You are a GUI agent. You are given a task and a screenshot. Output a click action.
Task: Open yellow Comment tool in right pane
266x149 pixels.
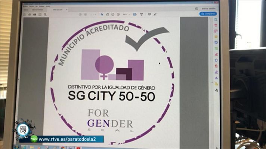pyautogui.click(x=216, y=37)
